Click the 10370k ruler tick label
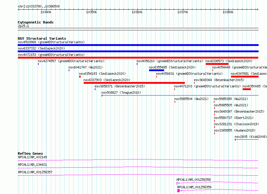Screen dimensions: 267x194 183,12
